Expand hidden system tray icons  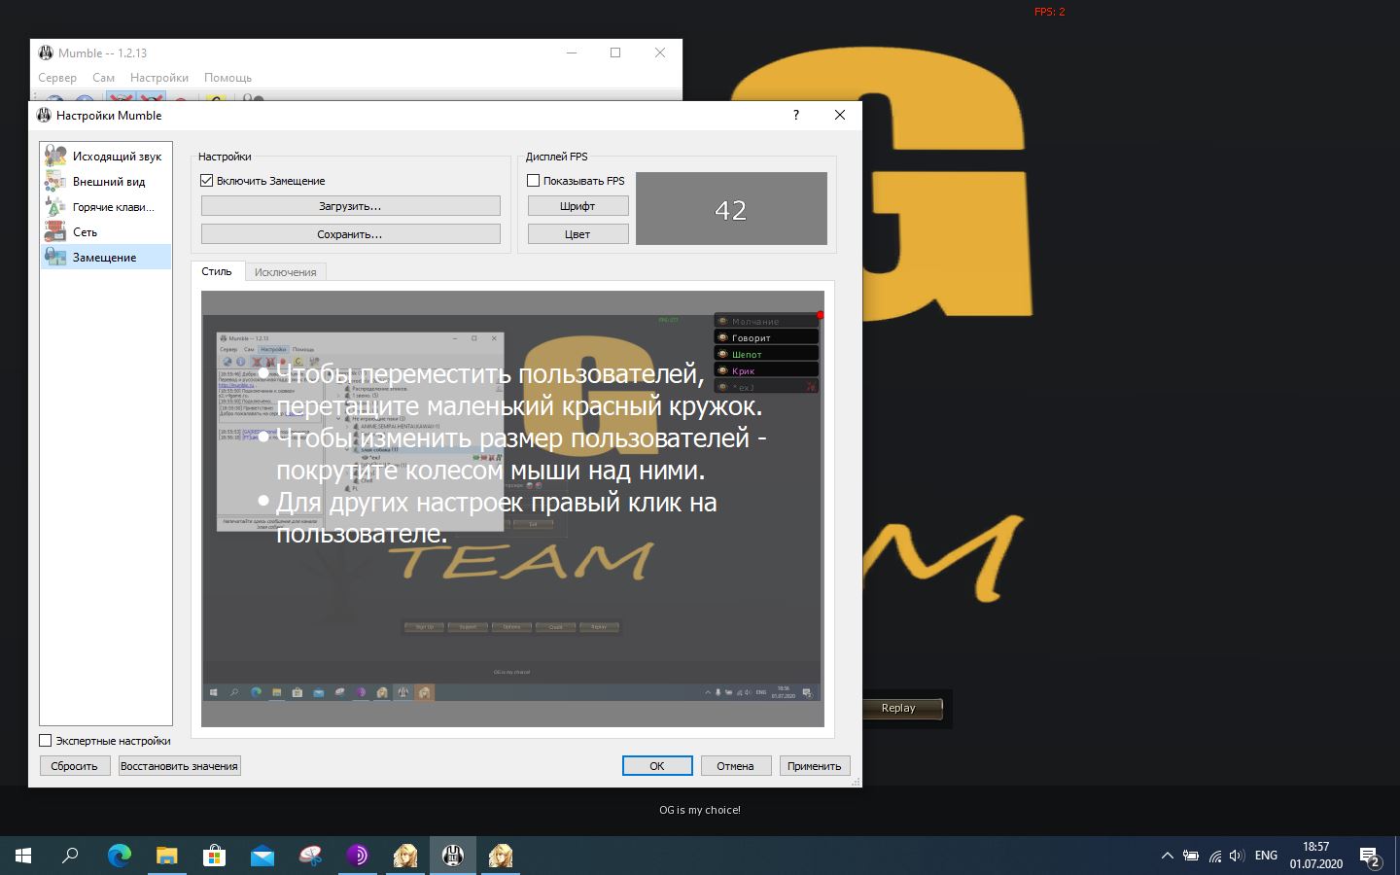[x=1167, y=856]
